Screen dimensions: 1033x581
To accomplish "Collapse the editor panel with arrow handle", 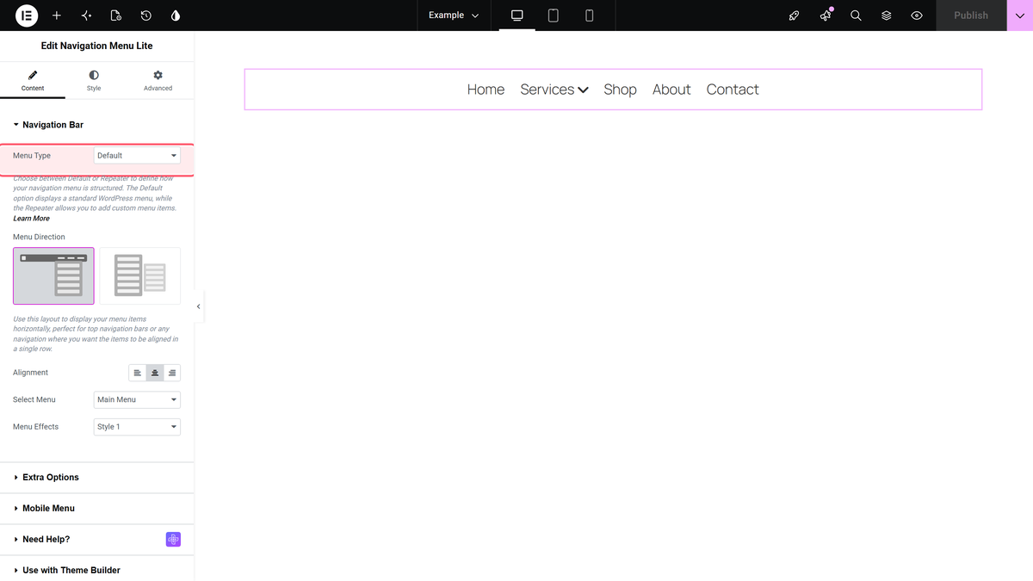I will pos(199,306).
